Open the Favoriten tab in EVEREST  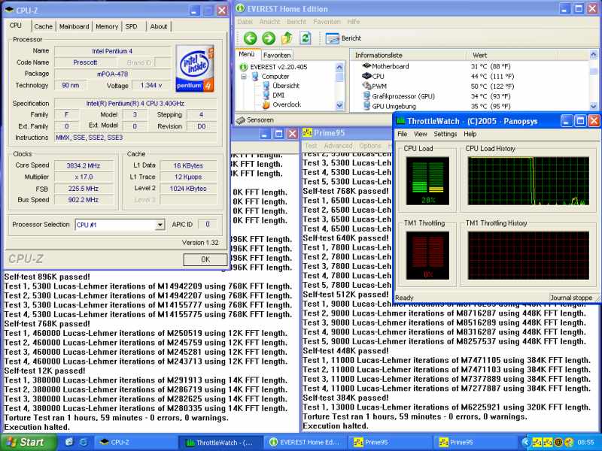click(x=277, y=55)
